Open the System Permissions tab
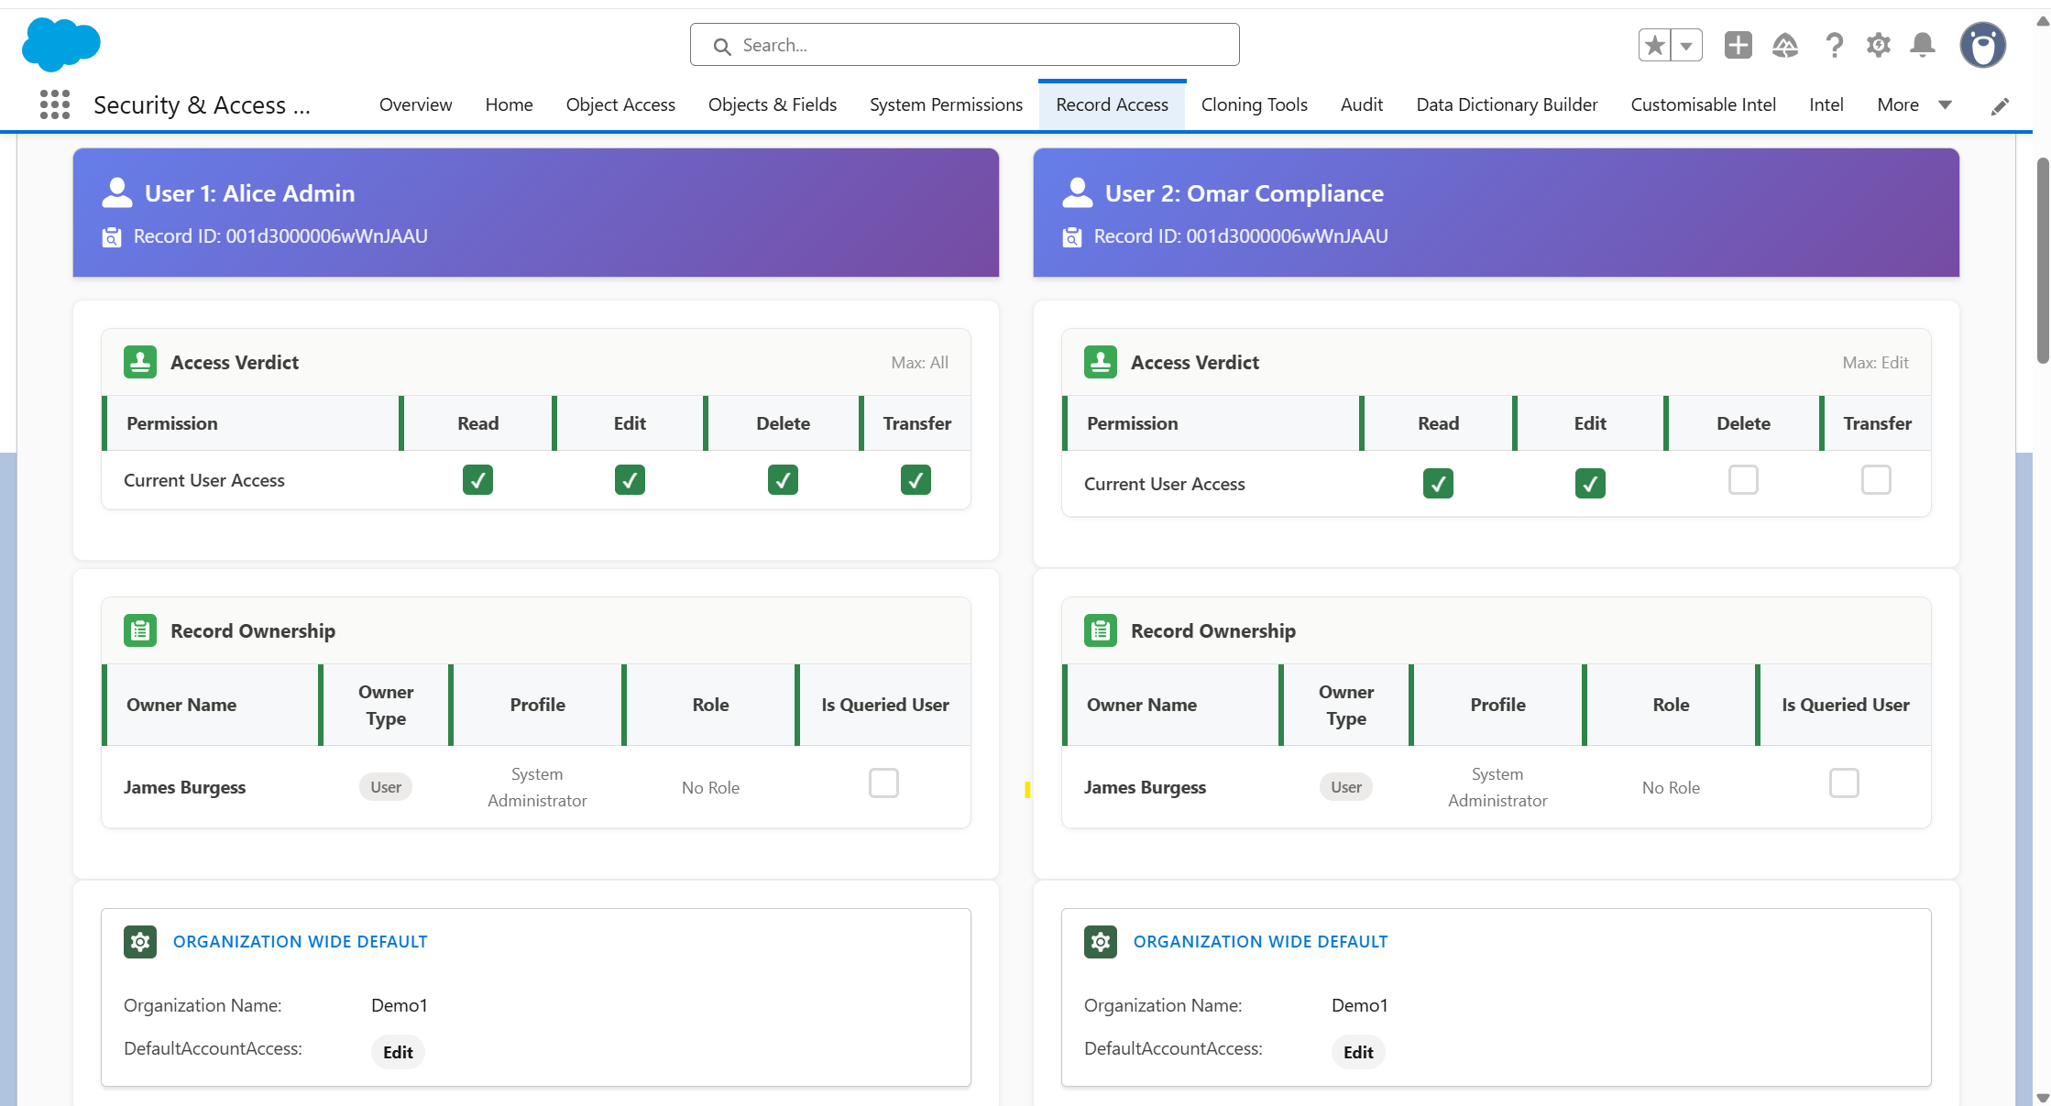The image size is (2051, 1106). point(946,104)
